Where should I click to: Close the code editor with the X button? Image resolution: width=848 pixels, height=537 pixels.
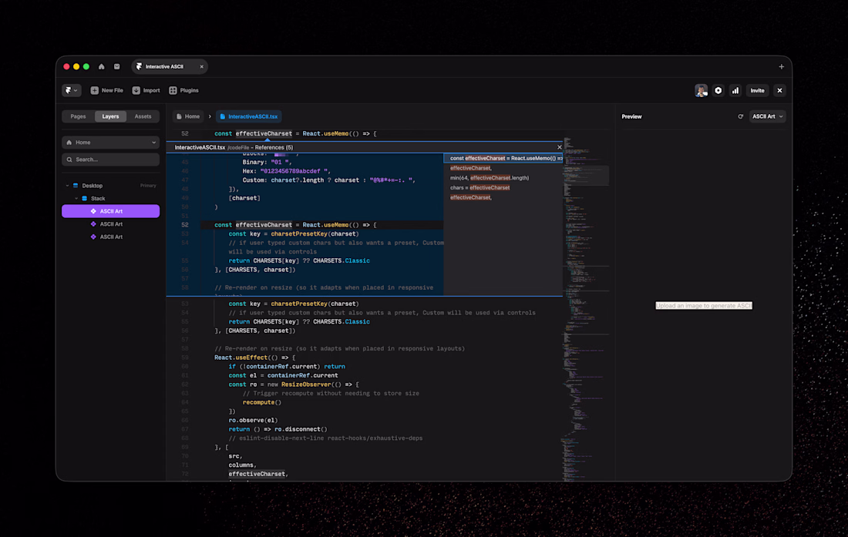[779, 90]
